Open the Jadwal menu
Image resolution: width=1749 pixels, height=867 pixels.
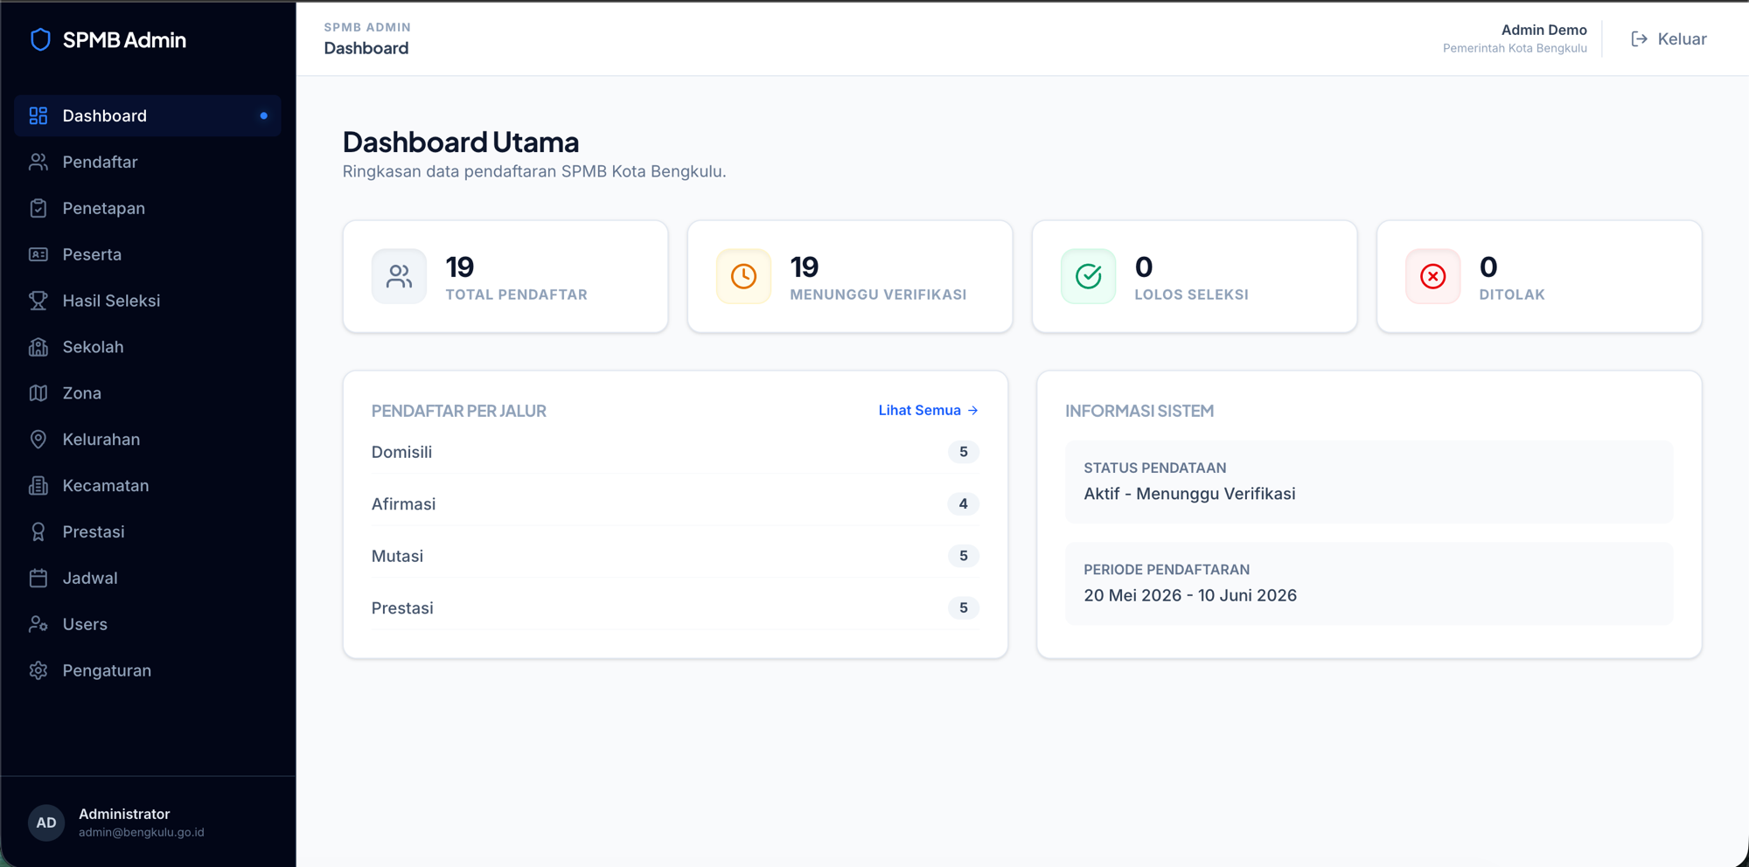(x=148, y=579)
